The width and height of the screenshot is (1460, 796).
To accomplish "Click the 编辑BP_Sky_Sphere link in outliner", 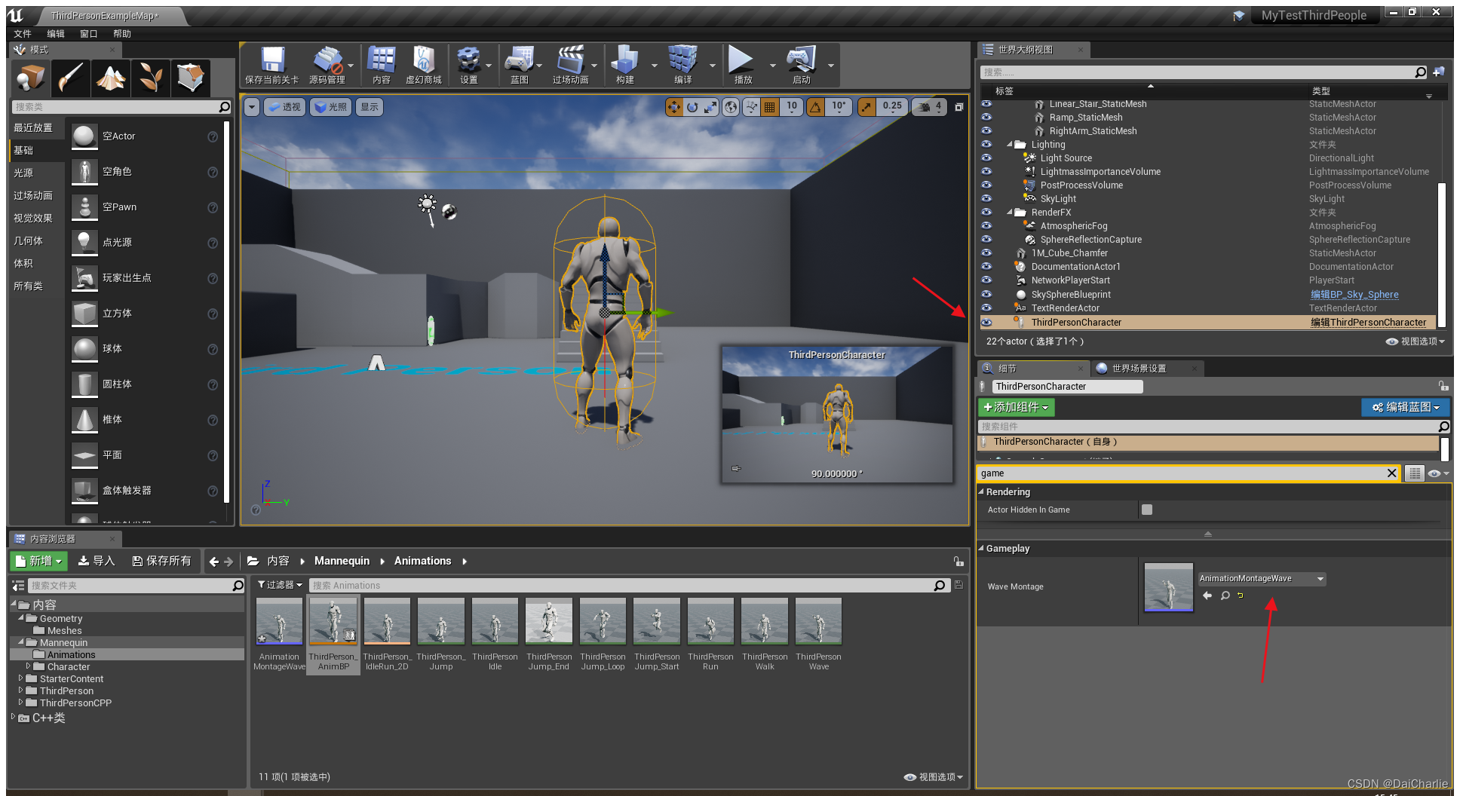I will click(1354, 294).
